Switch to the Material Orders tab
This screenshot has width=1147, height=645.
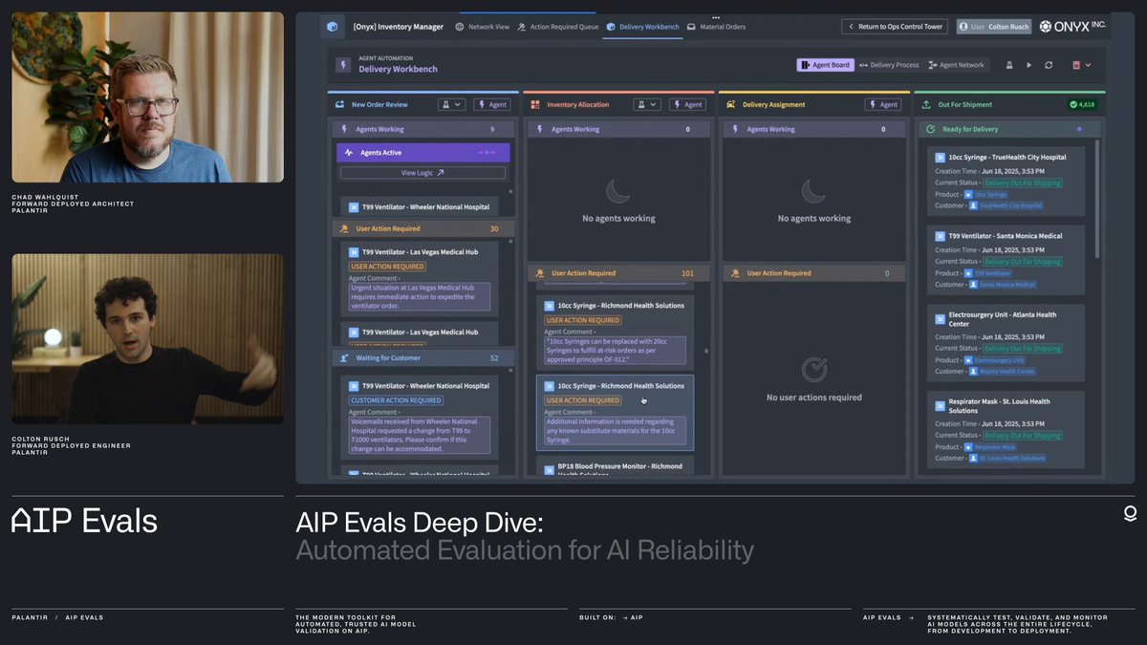(716, 27)
